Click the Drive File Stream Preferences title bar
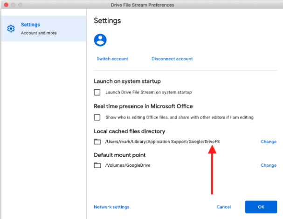The width and height of the screenshot is (283, 219). click(x=142, y=5)
